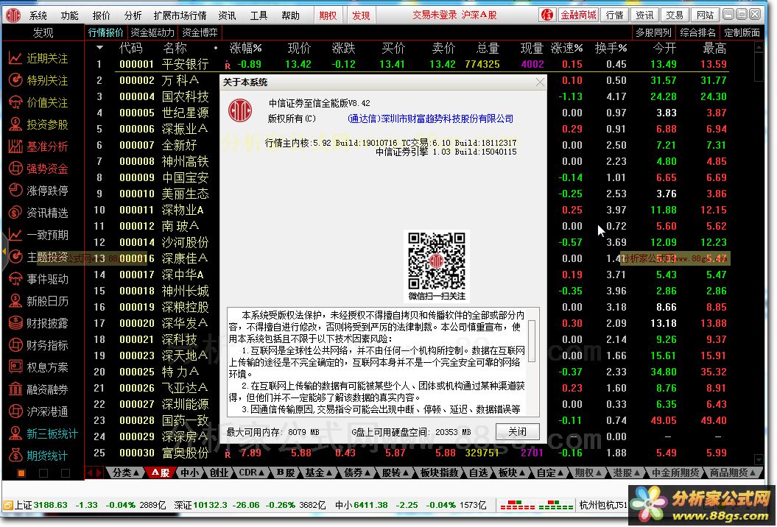The height and width of the screenshot is (527, 777).
Task: Open 基准分析 chart icon
Action: pyautogui.click(x=15, y=146)
